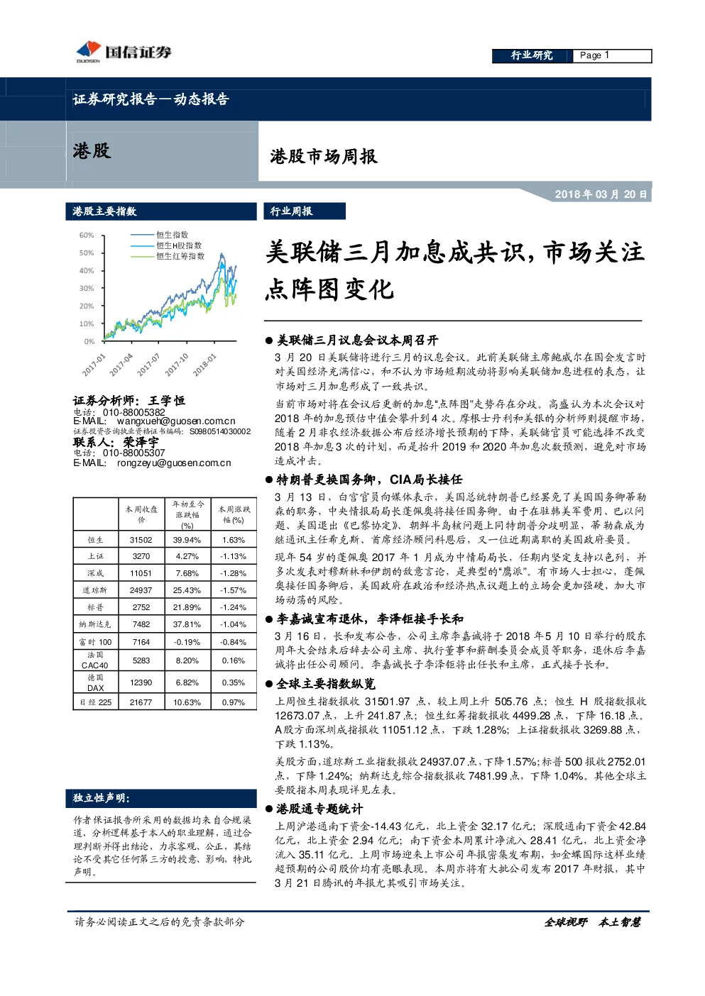
Task: Click the footer slogan 全球视野 本土智慧
Action: click(x=593, y=922)
